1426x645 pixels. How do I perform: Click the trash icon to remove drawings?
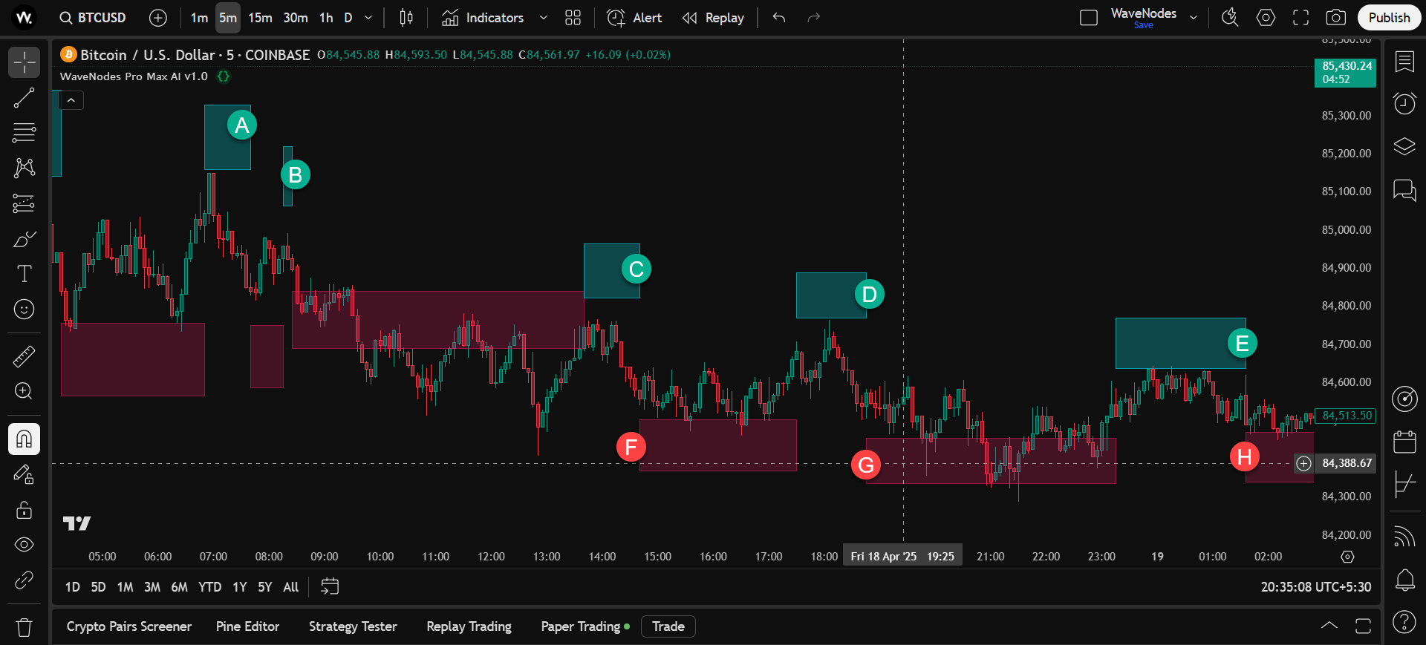[x=24, y=628]
